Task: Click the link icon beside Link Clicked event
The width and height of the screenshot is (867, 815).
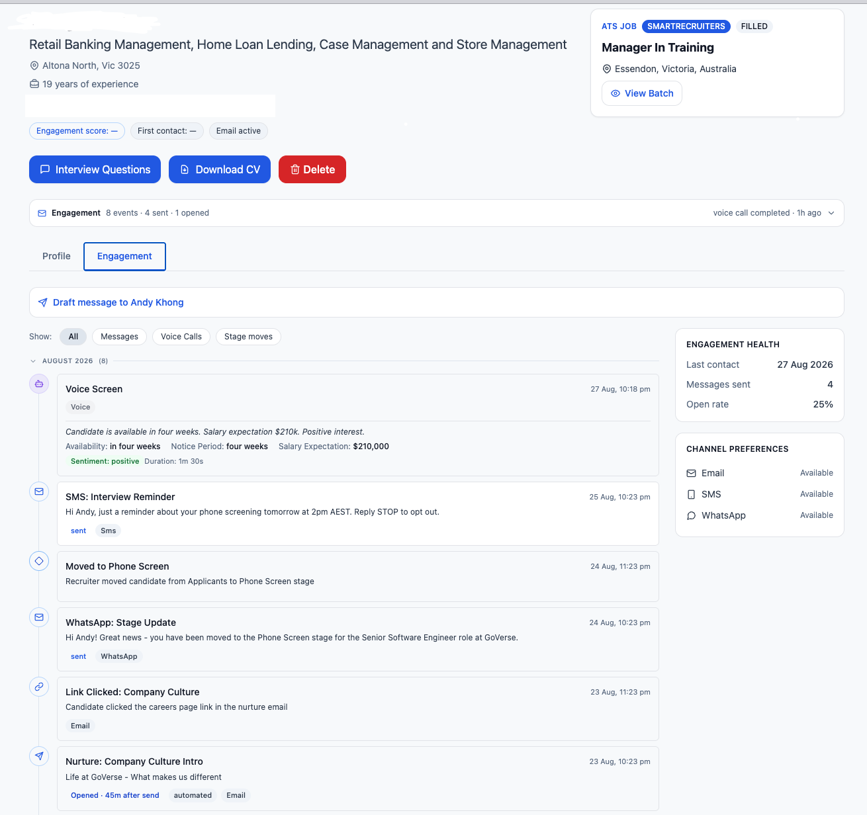Action: tap(39, 687)
